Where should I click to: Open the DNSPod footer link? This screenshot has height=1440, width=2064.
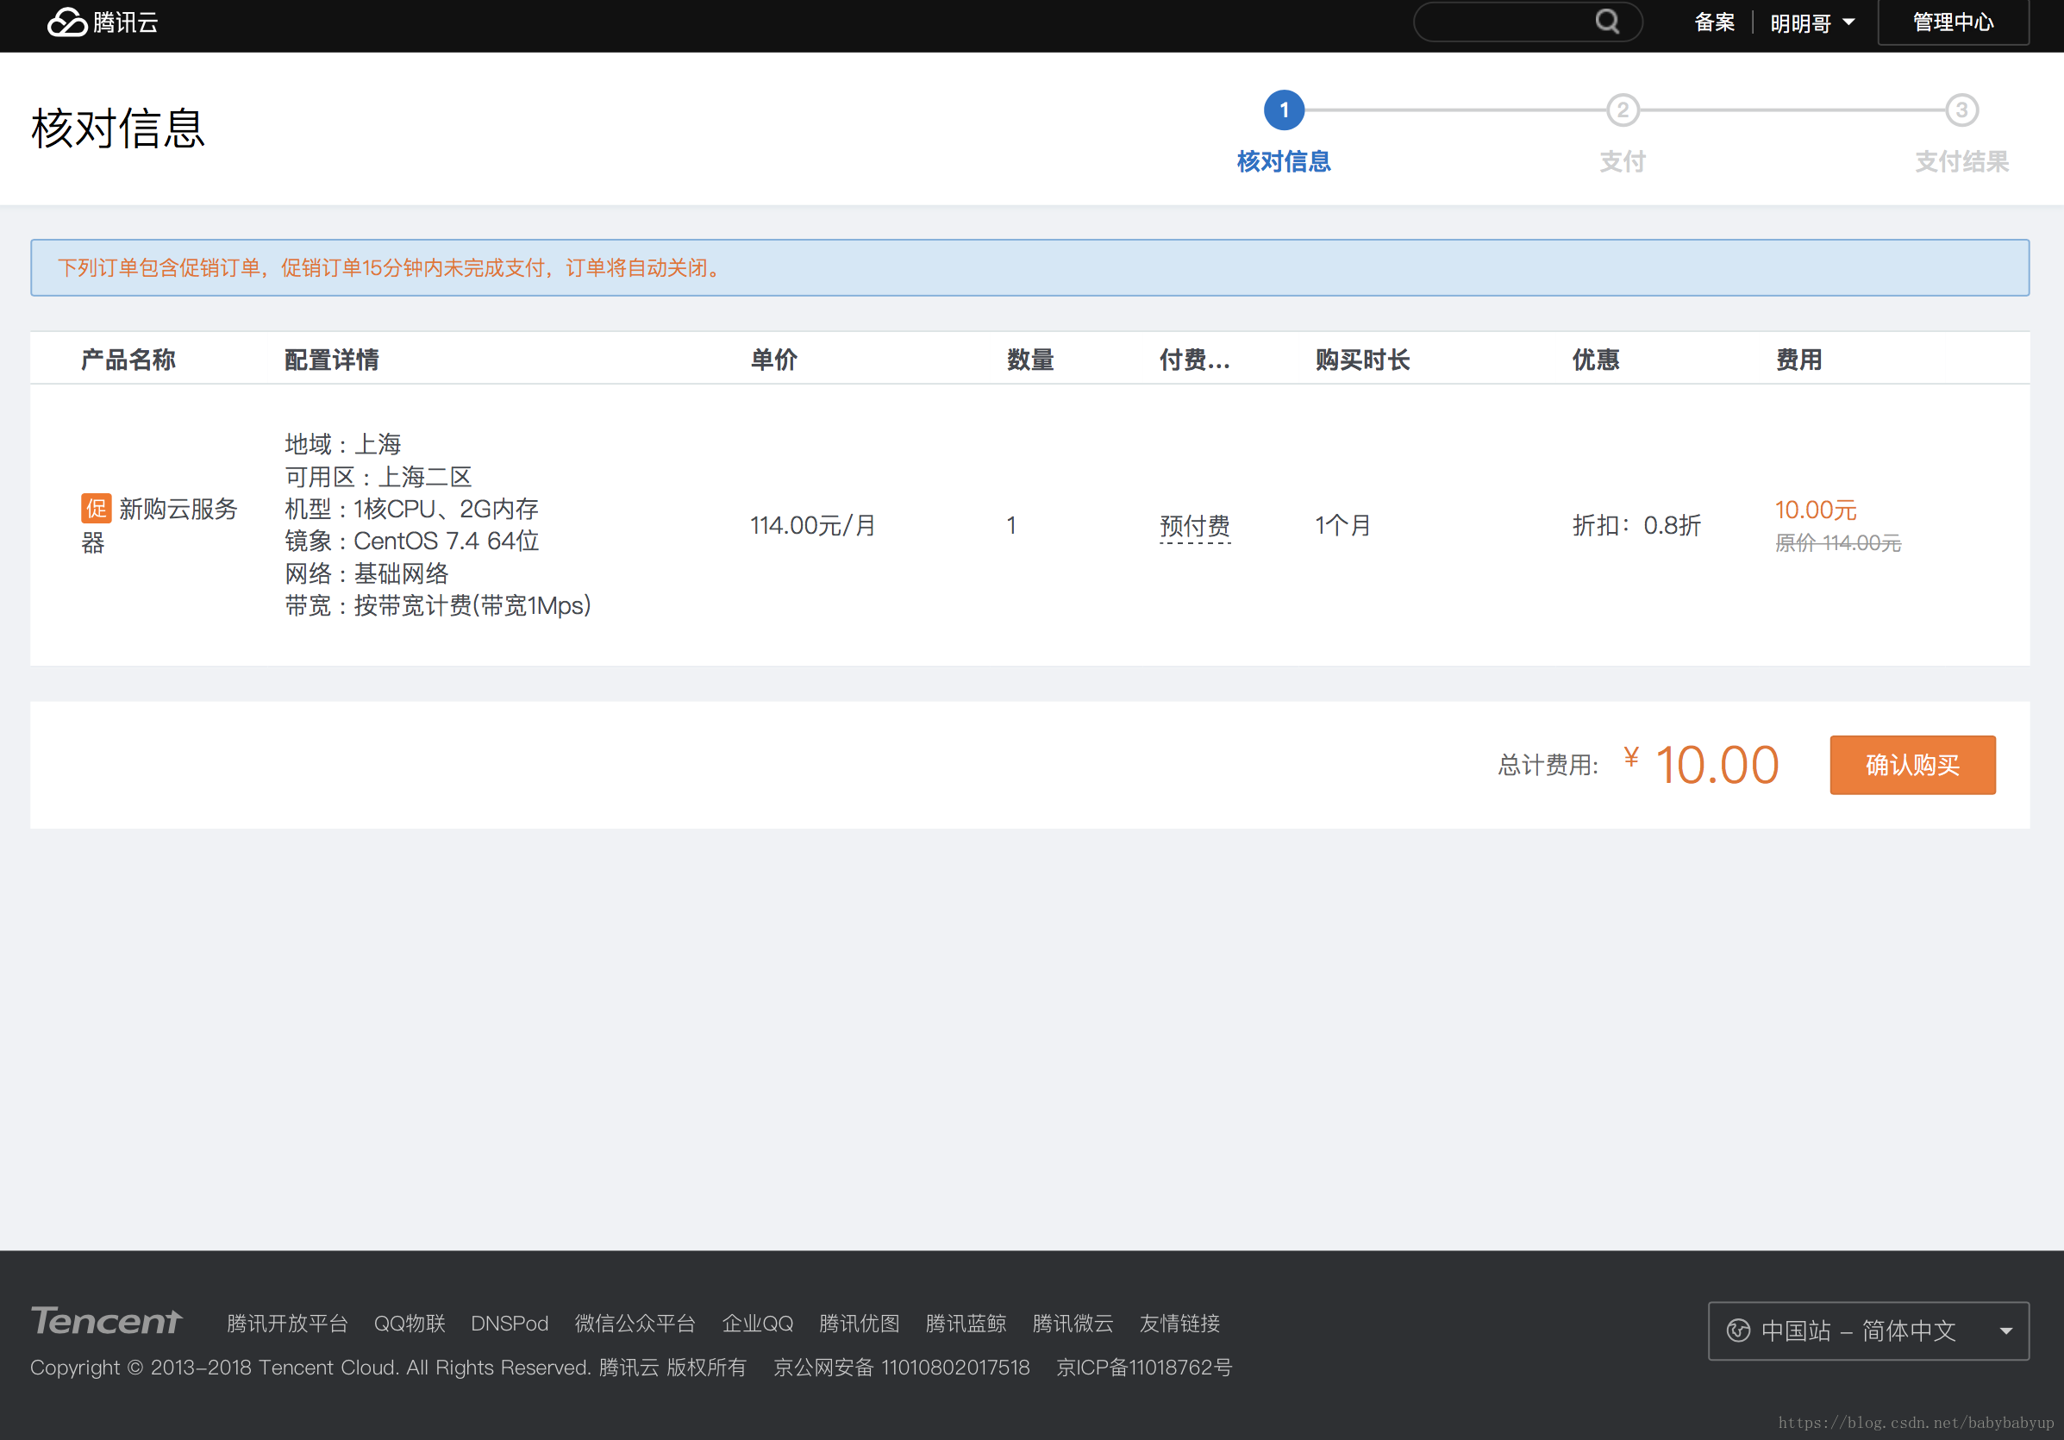[x=509, y=1323]
